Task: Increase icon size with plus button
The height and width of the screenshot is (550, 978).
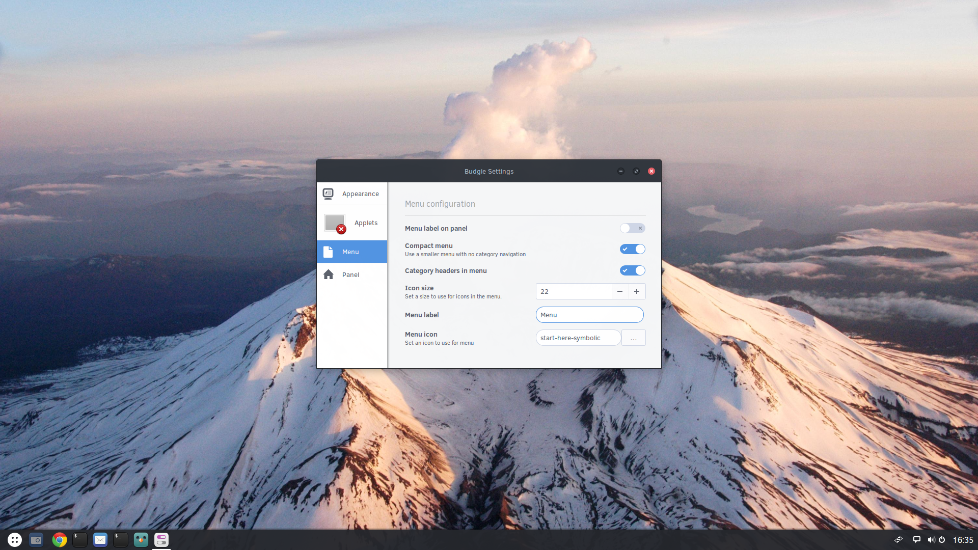Action: 637,291
